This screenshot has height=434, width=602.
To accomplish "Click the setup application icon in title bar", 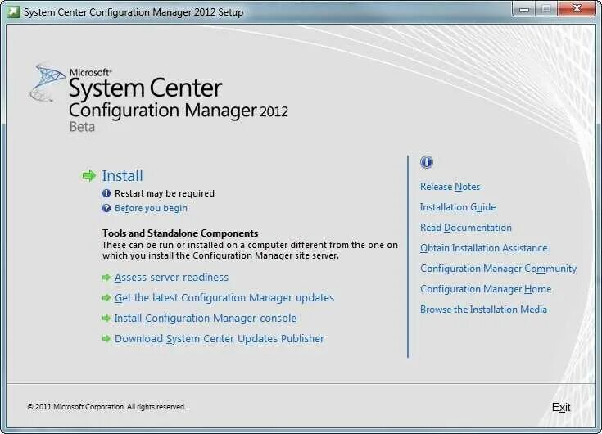I will (13, 12).
